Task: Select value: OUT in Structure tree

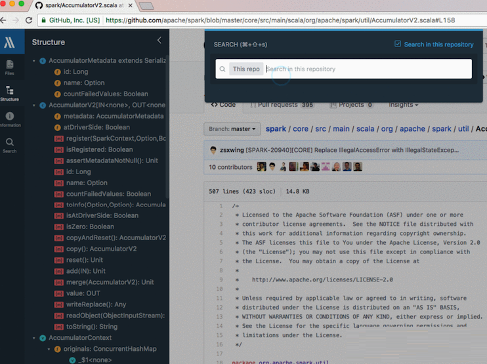Action: 83,293
